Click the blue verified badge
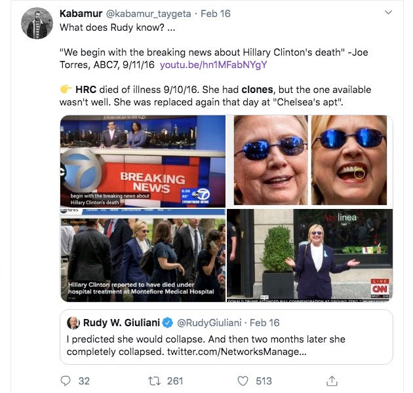 pyautogui.click(x=168, y=323)
